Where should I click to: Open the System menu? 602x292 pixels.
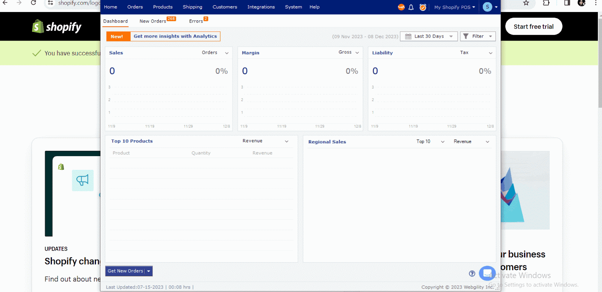click(293, 7)
